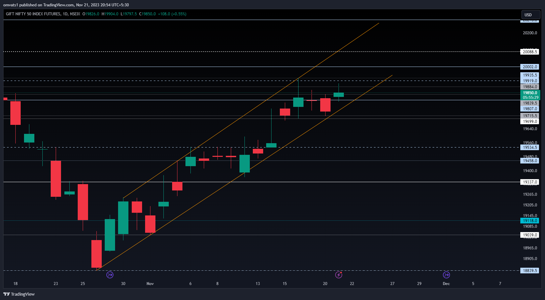Select the 19884.0 price label
The image size is (545, 300).
coord(530,87)
